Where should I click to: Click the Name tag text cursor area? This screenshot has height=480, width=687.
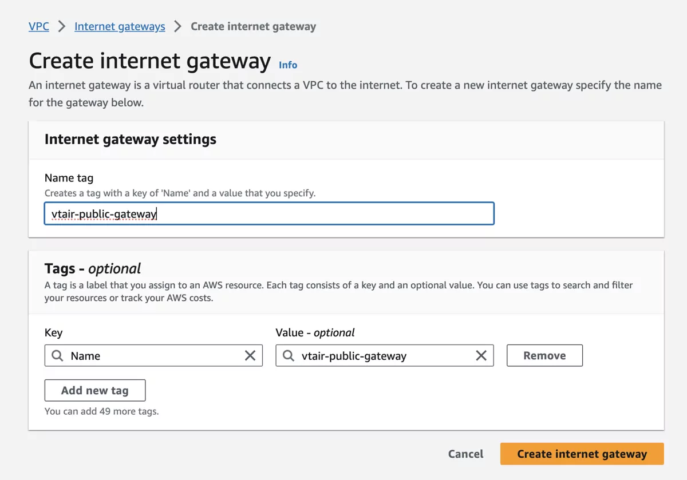click(x=156, y=213)
